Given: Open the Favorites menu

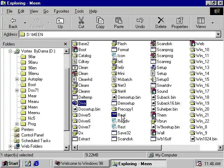Looking at the screenshot, I should pyautogui.click(x=62, y=11).
